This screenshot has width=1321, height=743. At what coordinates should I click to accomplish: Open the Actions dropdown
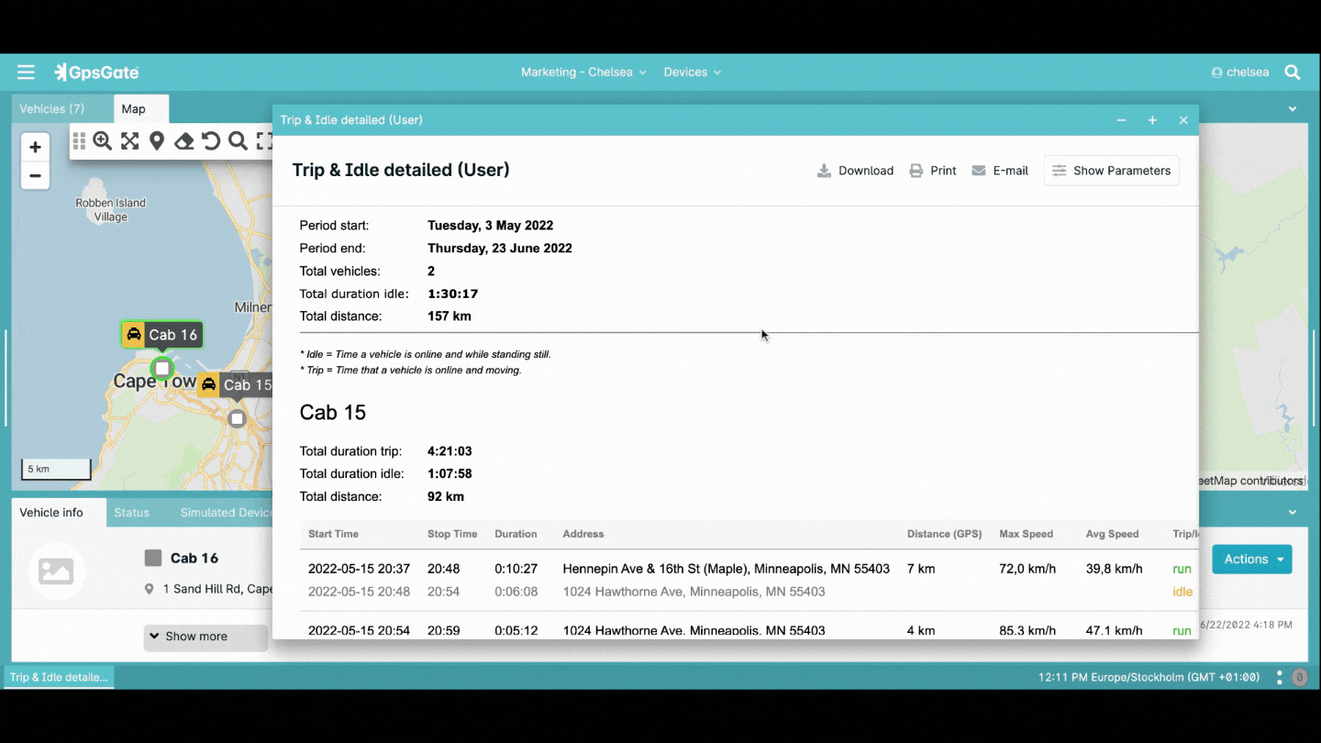1251,559
